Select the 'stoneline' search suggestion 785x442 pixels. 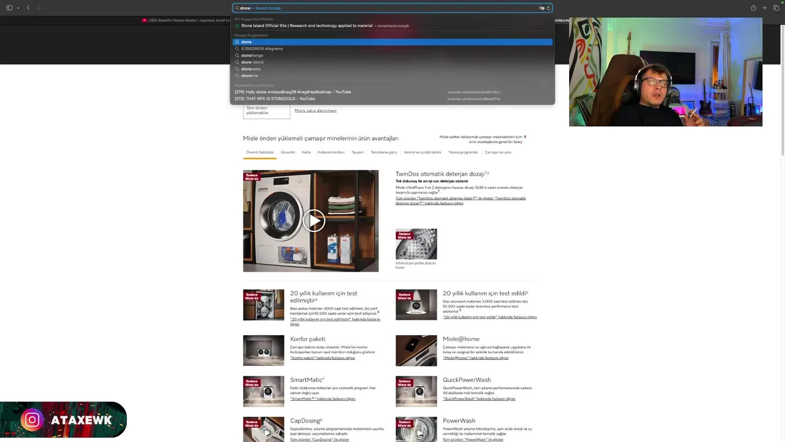(392, 76)
